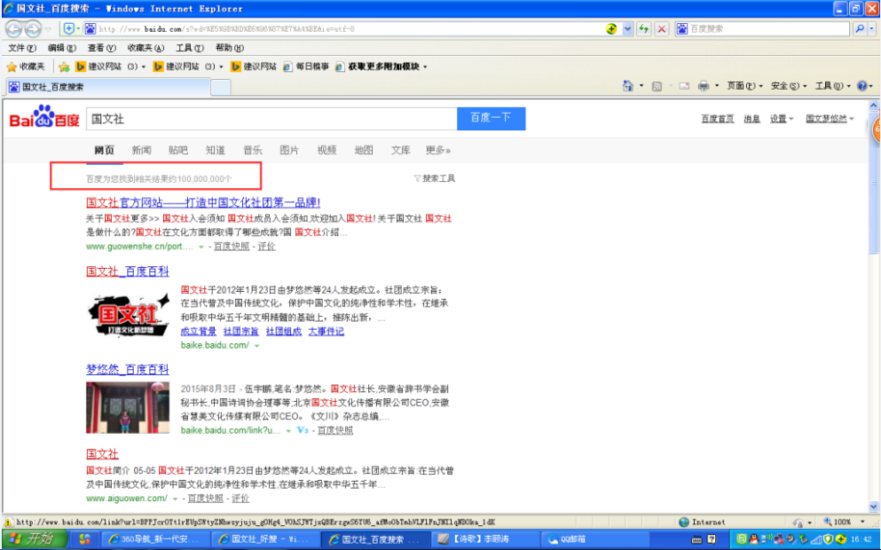Open 百度首页 link at top right
This screenshot has height=550, width=881.
point(718,119)
